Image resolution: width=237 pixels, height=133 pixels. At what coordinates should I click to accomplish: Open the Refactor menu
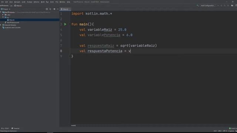36,2
